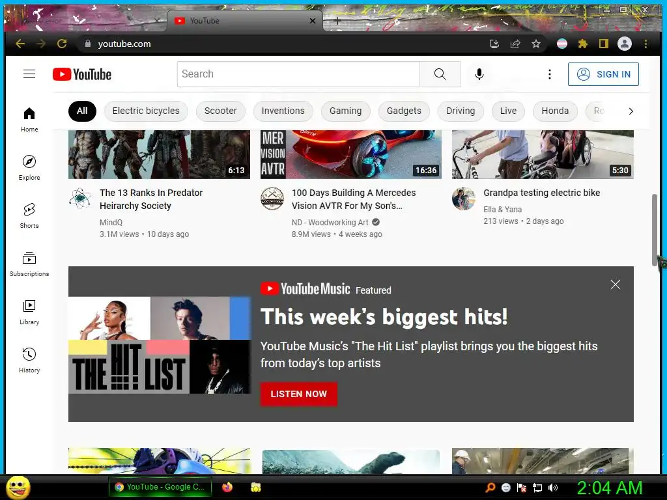Click Ella & Yana channel name

point(502,209)
